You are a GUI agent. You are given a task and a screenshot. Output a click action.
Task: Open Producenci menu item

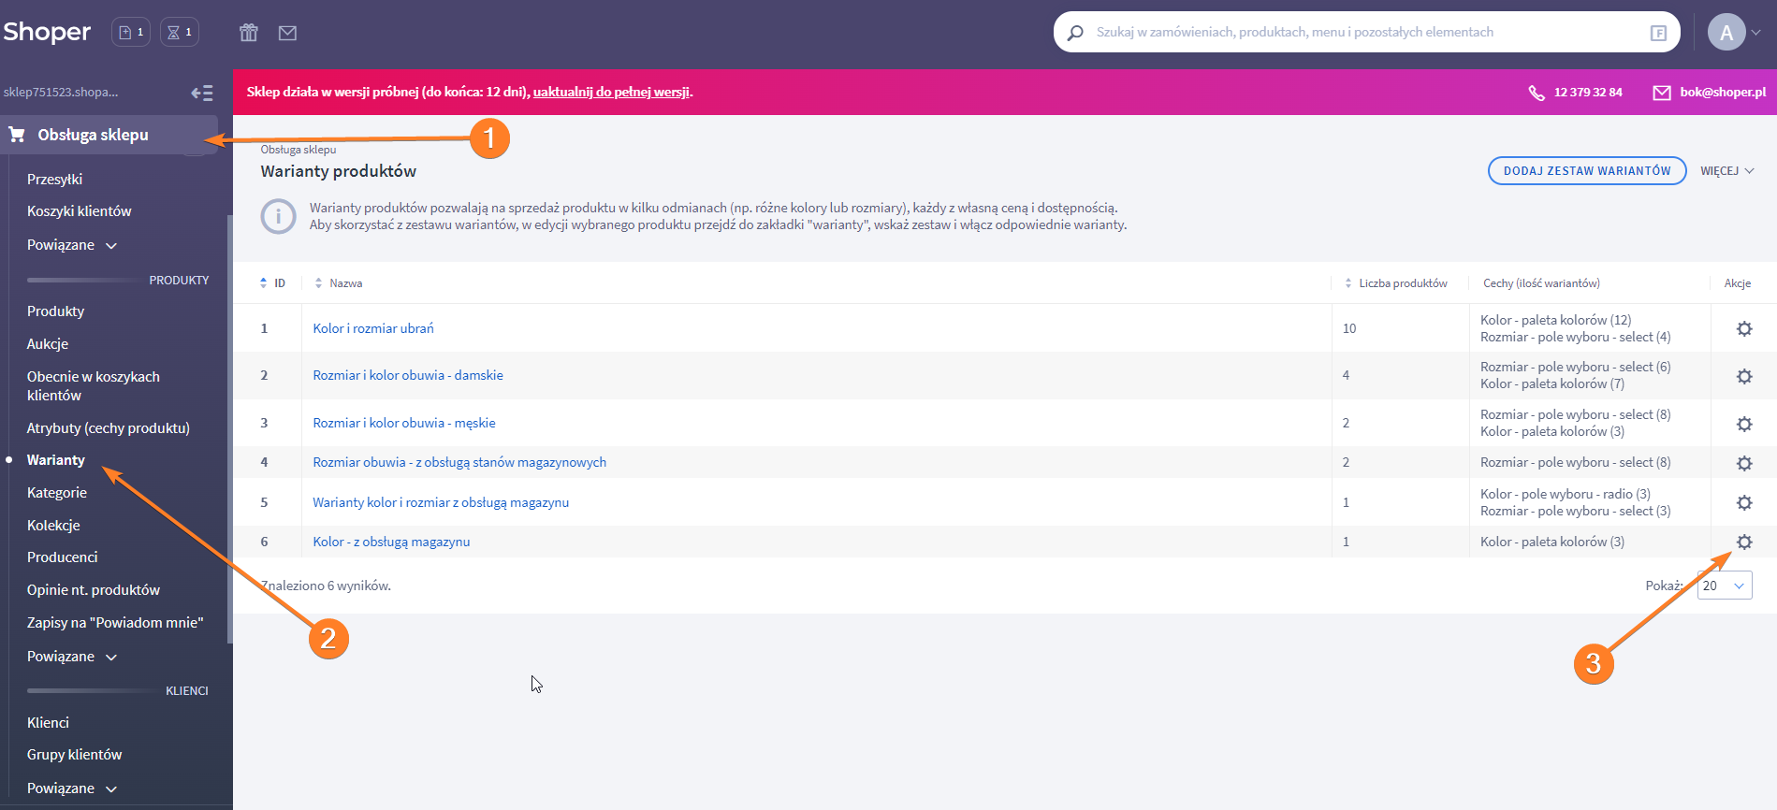pos(62,557)
